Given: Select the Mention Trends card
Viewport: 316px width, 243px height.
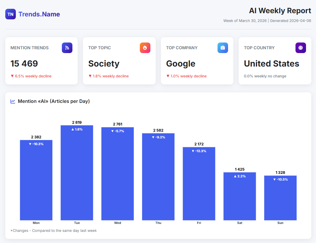Looking at the screenshot, I should 41,61.
